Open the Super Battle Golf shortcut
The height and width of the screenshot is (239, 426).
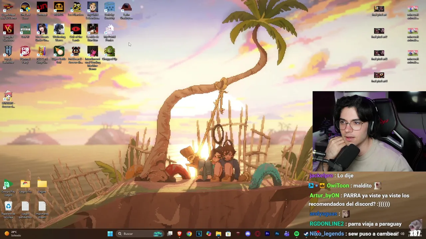pyautogui.click(x=59, y=55)
